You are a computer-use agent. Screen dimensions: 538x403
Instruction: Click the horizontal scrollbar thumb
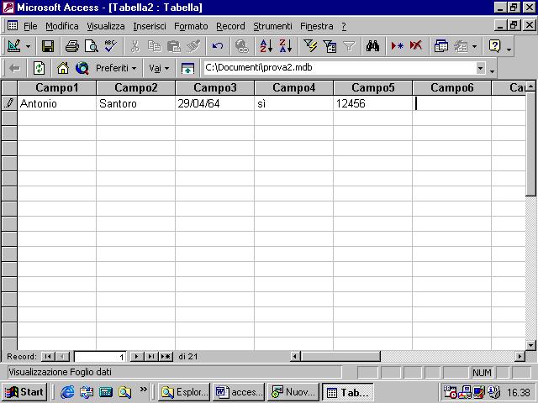pos(340,356)
